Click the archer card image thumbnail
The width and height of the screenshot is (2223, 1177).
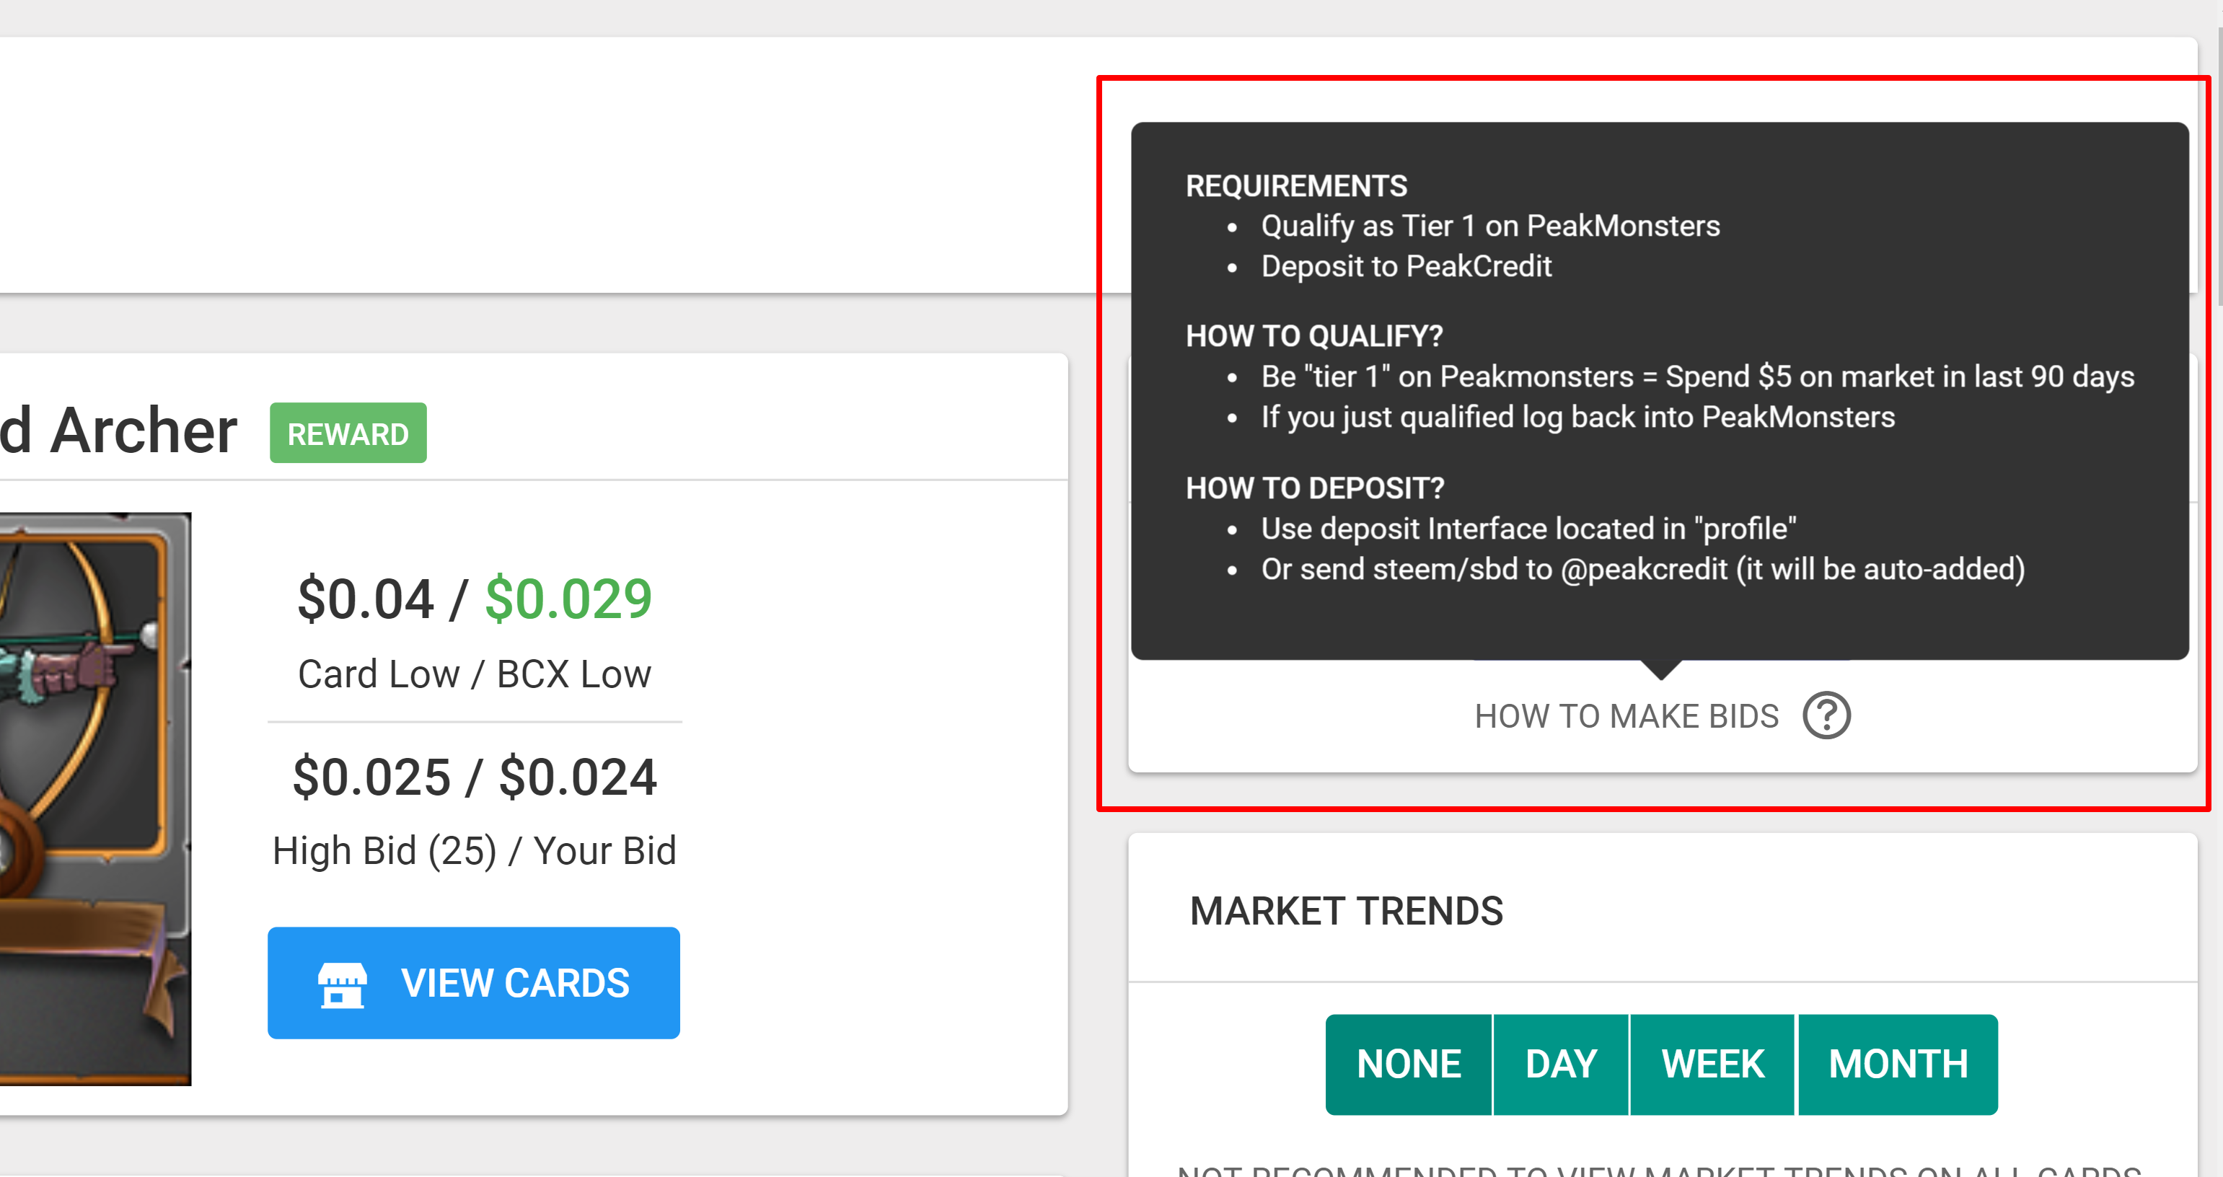click(x=95, y=798)
